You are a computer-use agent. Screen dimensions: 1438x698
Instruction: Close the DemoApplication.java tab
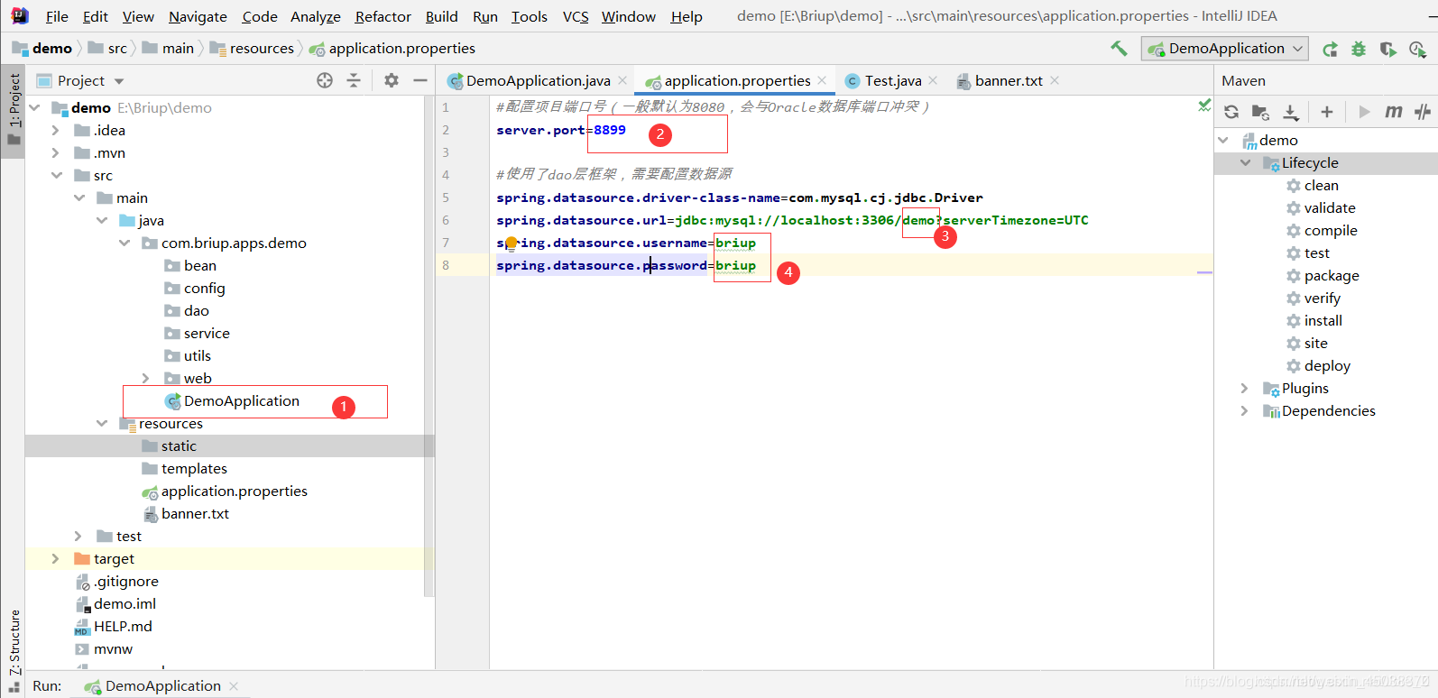coord(622,80)
